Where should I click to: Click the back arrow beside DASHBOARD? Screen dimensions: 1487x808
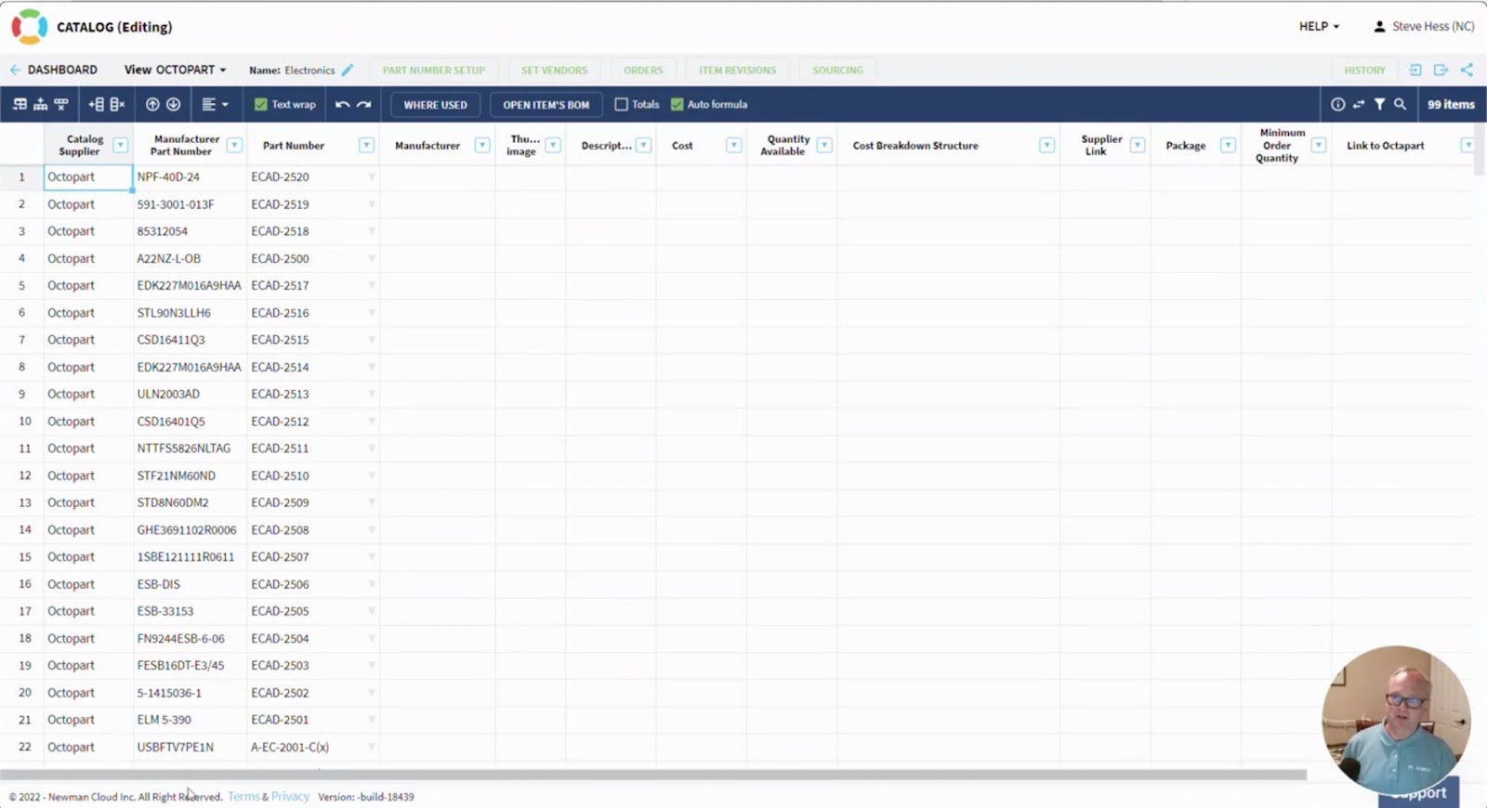click(x=15, y=70)
